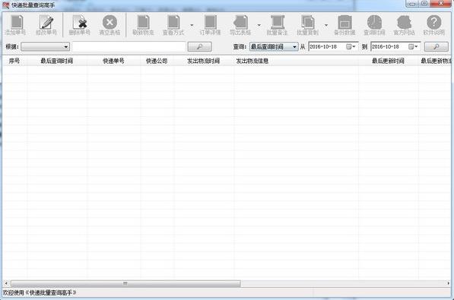Click the 快递单号 column header
The height and width of the screenshot is (300, 454).
[x=113, y=61]
